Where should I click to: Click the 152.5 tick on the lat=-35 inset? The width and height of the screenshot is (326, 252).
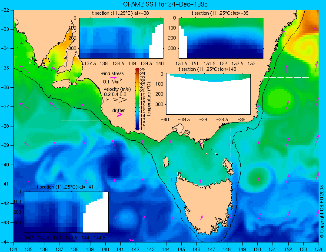click(x=237, y=63)
